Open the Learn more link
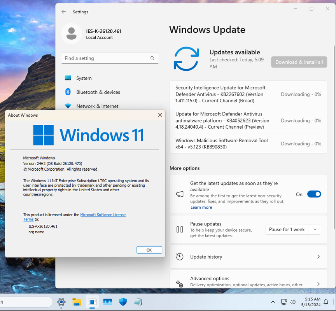336x311 pixels. click(x=201, y=207)
